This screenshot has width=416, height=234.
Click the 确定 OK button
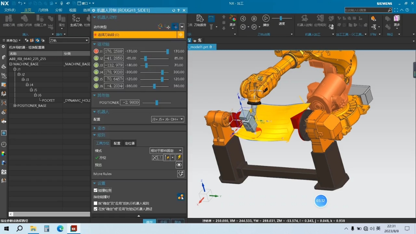click(x=149, y=222)
